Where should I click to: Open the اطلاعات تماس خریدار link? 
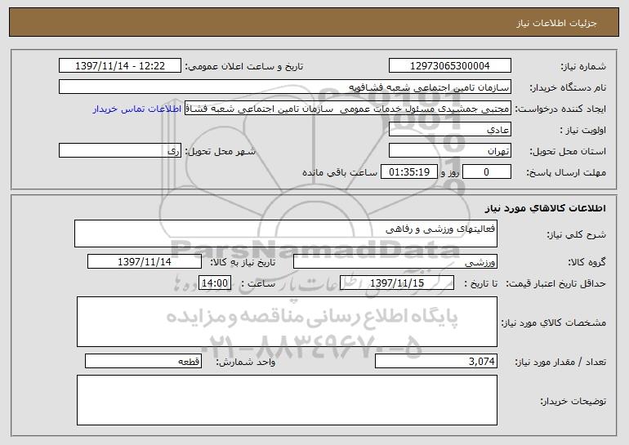(x=136, y=109)
